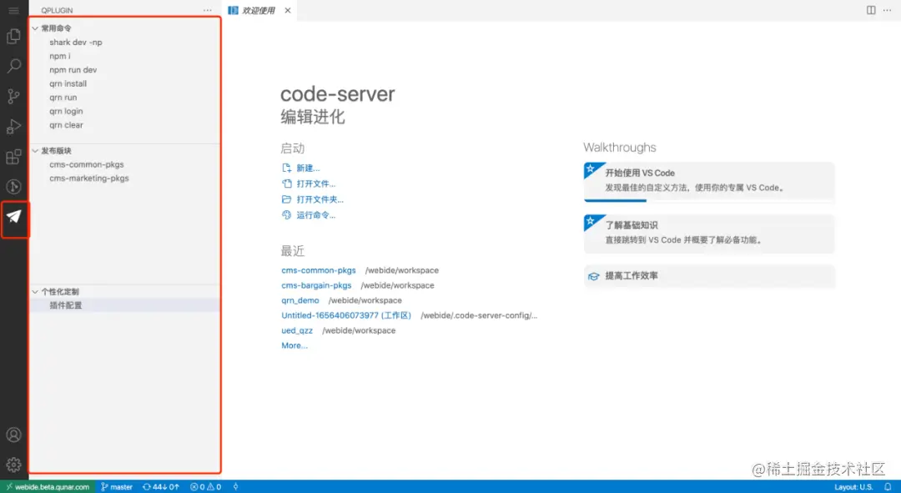Collapse the 常用命令 section
901x493 pixels.
point(124,28)
